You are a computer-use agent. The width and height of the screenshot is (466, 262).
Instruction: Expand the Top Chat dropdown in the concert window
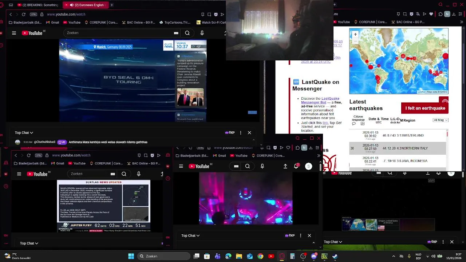190,236
